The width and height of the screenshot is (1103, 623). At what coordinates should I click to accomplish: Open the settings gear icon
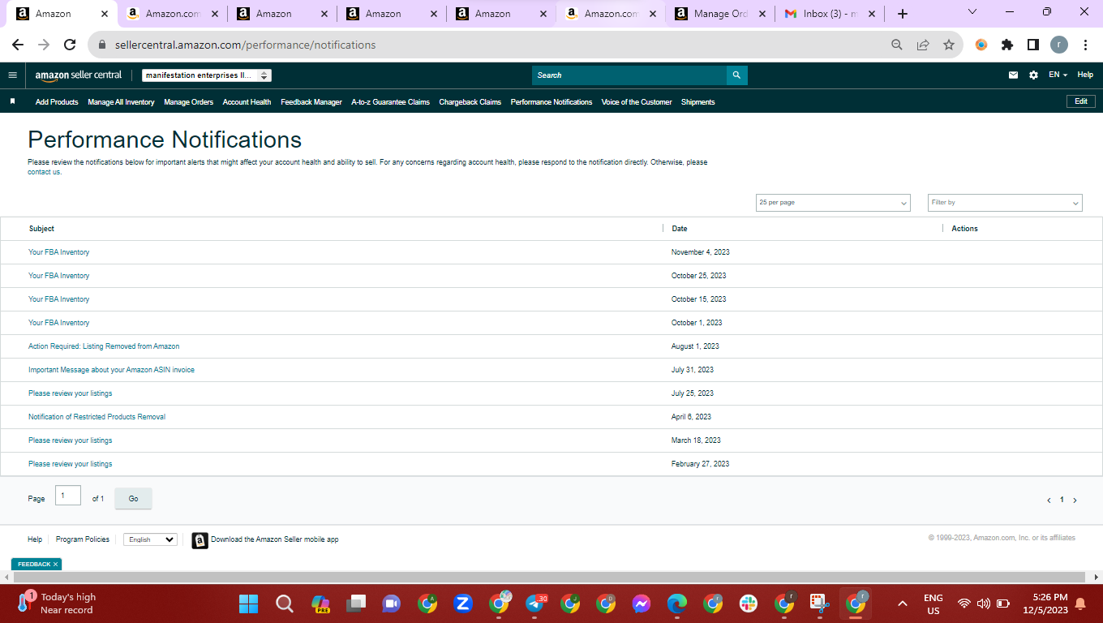[1033, 75]
